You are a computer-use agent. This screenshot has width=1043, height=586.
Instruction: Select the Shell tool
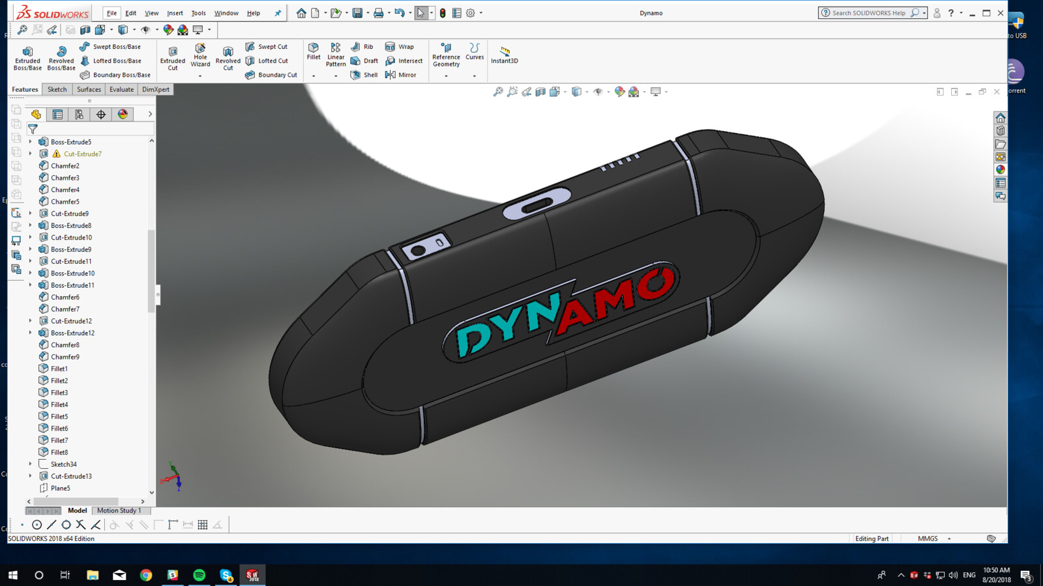pyautogui.click(x=364, y=75)
